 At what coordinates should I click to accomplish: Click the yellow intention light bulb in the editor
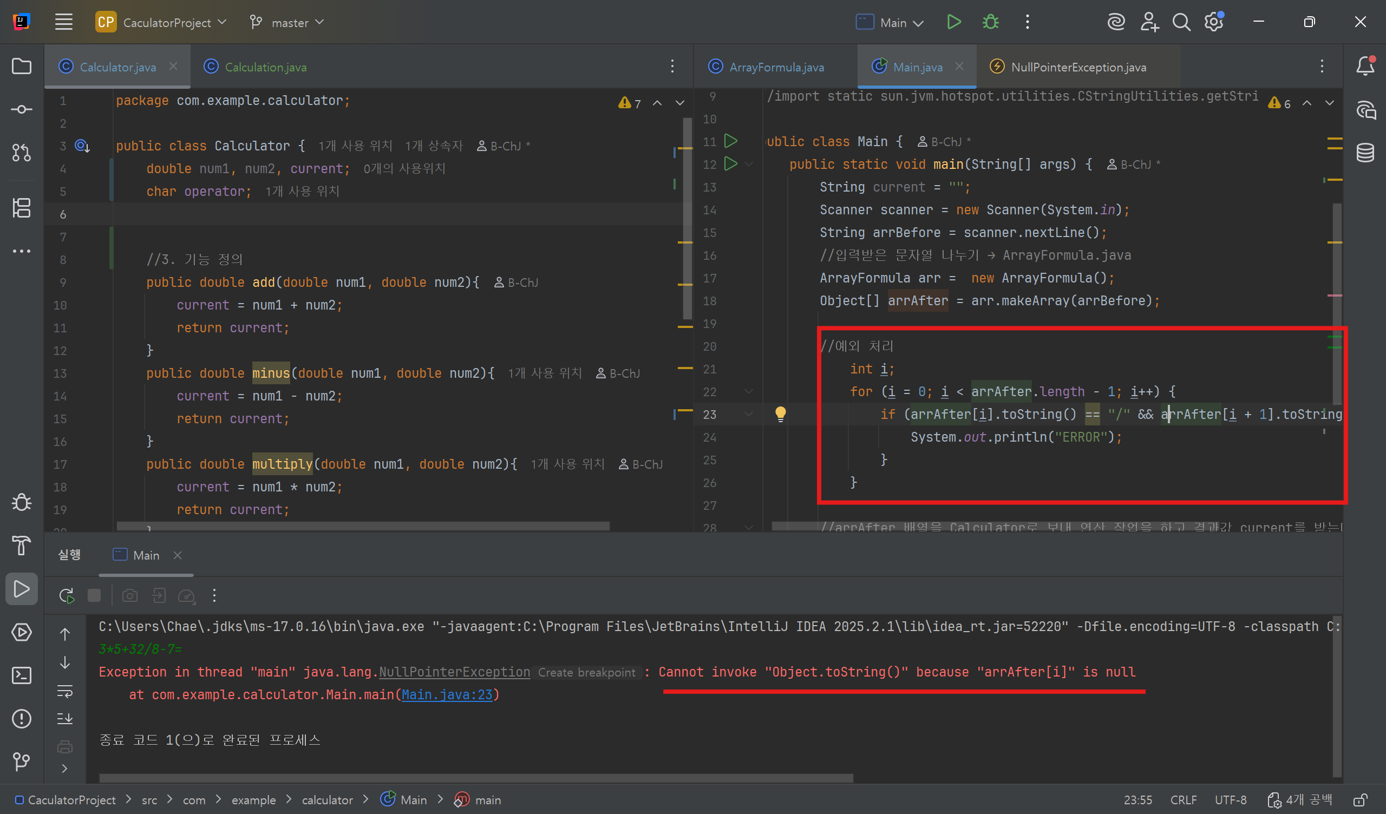(780, 413)
